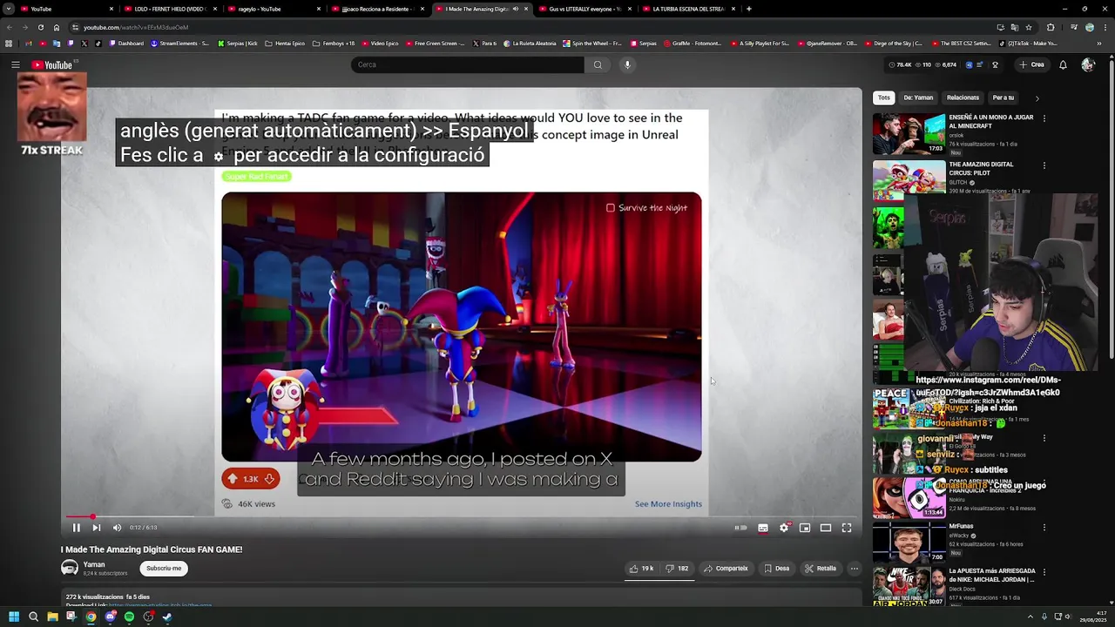The width and height of the screenshot is (1115, 627).
Task: Switch to miniplayer mode
Action: click(805, 528)
